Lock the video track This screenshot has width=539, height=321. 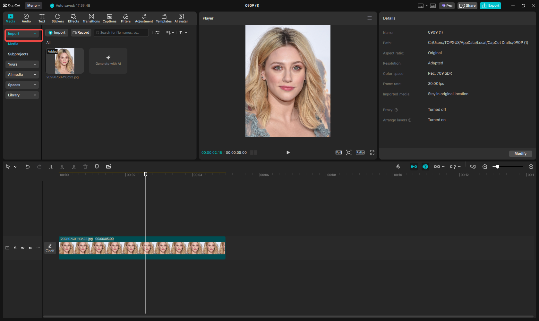coord(15,248)
